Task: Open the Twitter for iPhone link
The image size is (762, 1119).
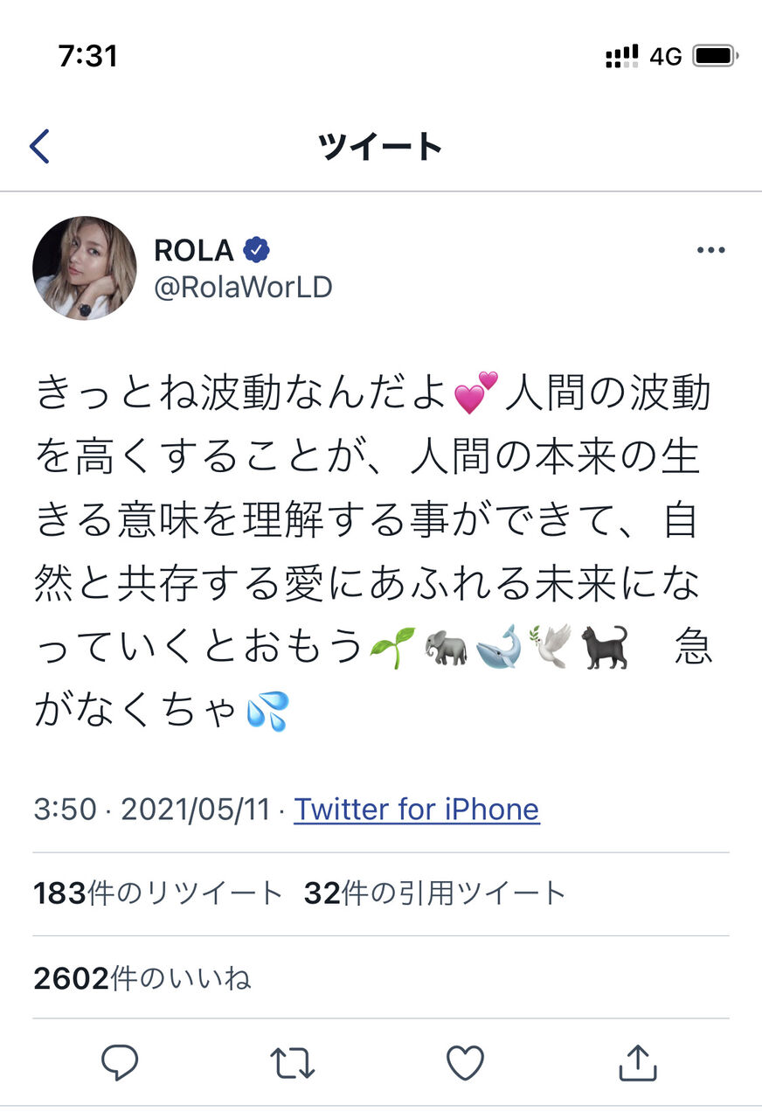Action: click(x=416, y=810)
